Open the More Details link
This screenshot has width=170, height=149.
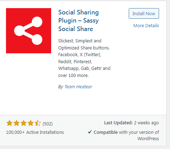click(x=146, y=25)
